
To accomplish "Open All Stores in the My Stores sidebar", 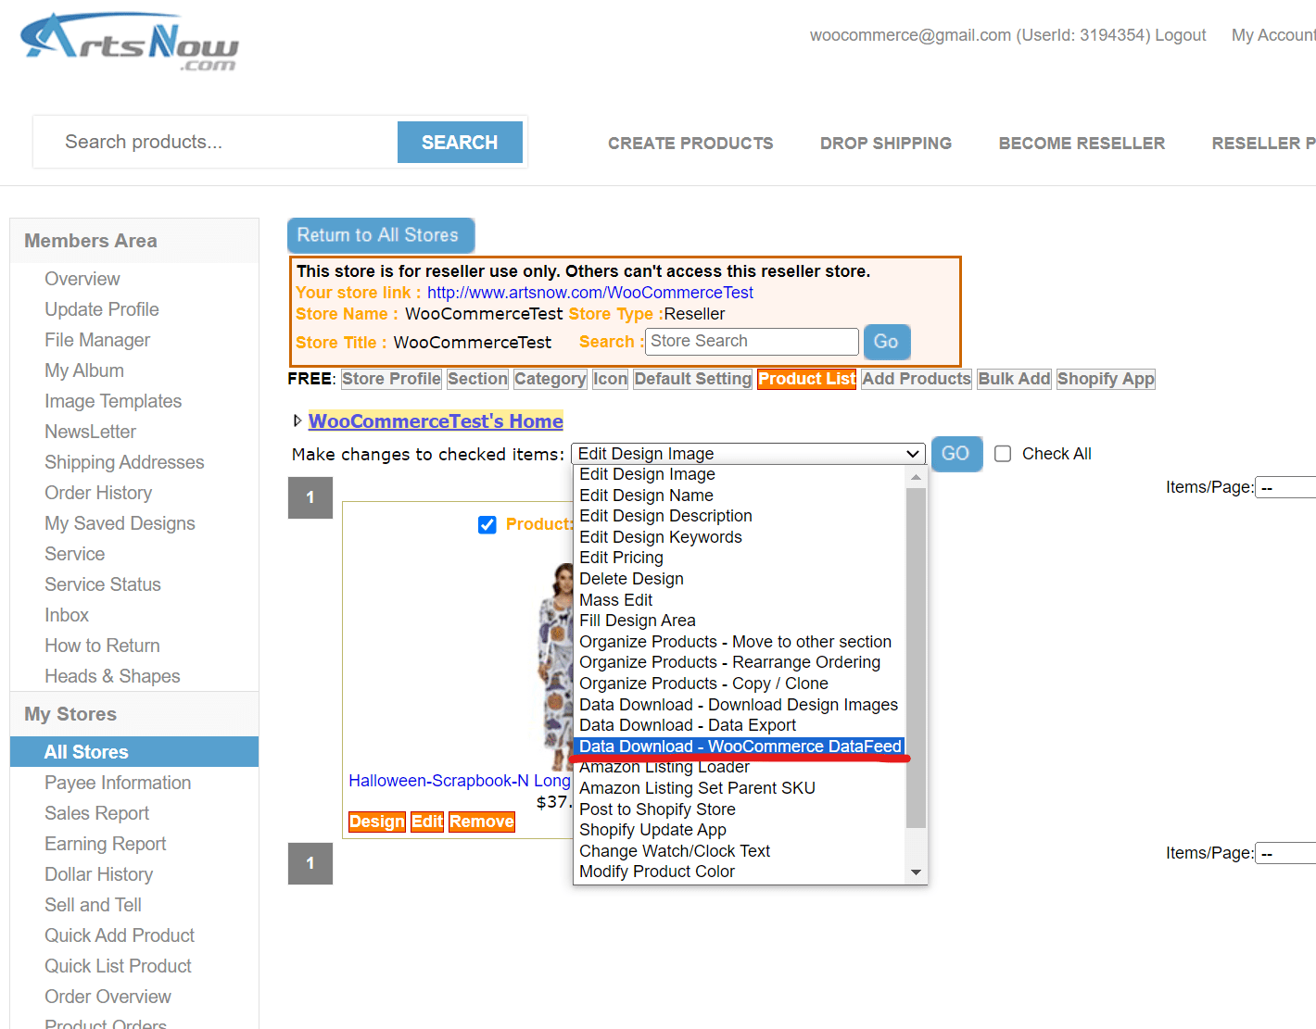I will click(x=134, y=752).
